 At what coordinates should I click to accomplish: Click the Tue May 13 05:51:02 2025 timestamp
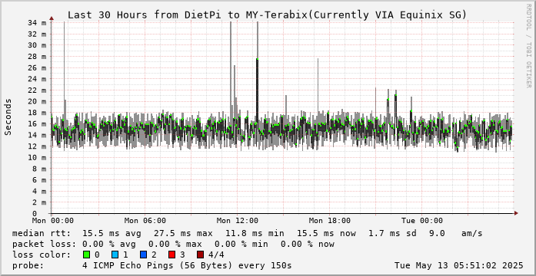click(459, 265)
